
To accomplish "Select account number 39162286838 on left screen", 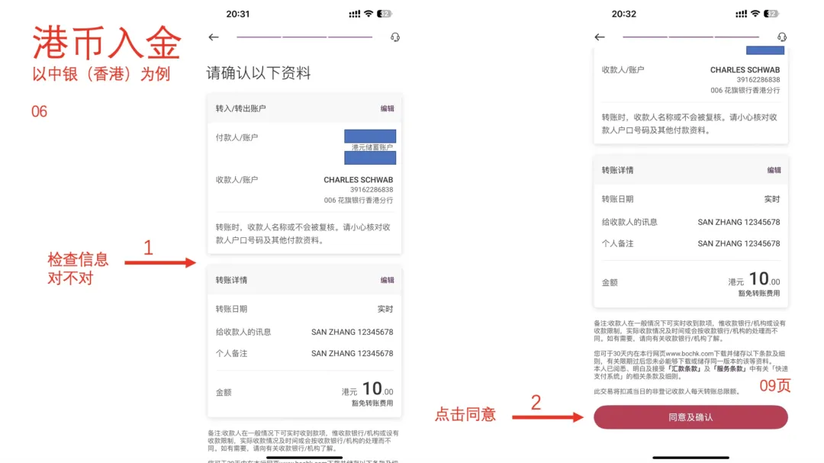I will click(x=372, y=190).
